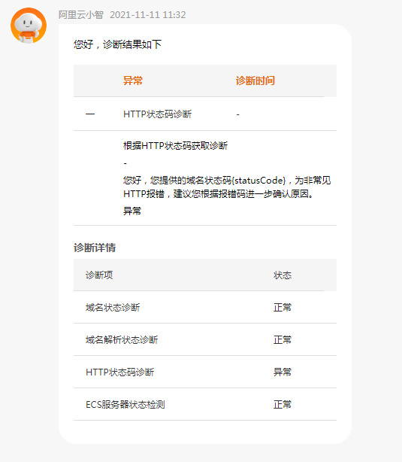Viewport: 402px width, 462px height.
Task: Click the 阿里云小智 sender name
Action: point(80,15)
